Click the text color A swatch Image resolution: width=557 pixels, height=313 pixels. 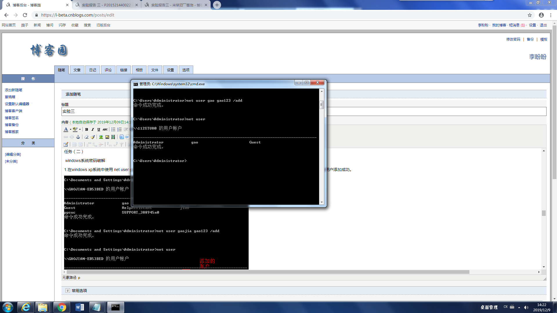point(66,130)
